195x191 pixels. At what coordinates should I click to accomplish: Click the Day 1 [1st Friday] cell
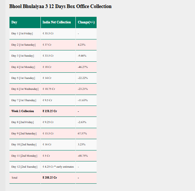point(25,34)
